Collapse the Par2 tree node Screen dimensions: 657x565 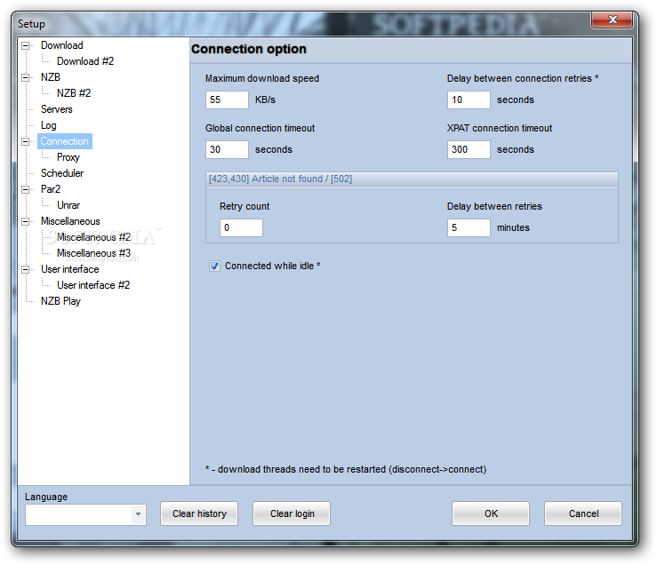26,189
